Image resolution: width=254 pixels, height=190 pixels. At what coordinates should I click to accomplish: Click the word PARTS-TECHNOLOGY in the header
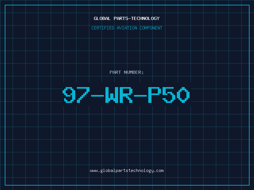click(137, 18)
